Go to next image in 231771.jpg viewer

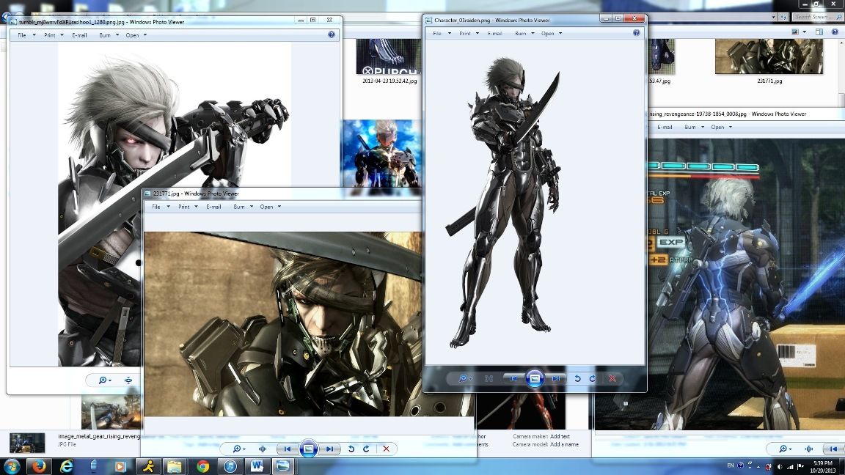(329, 449)
